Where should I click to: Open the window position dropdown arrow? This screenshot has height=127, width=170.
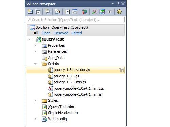point(113,4)
